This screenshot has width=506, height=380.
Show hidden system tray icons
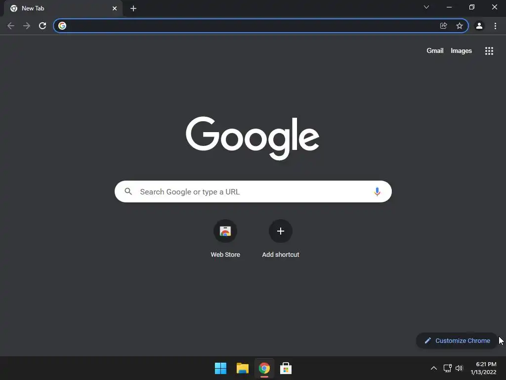434,368
